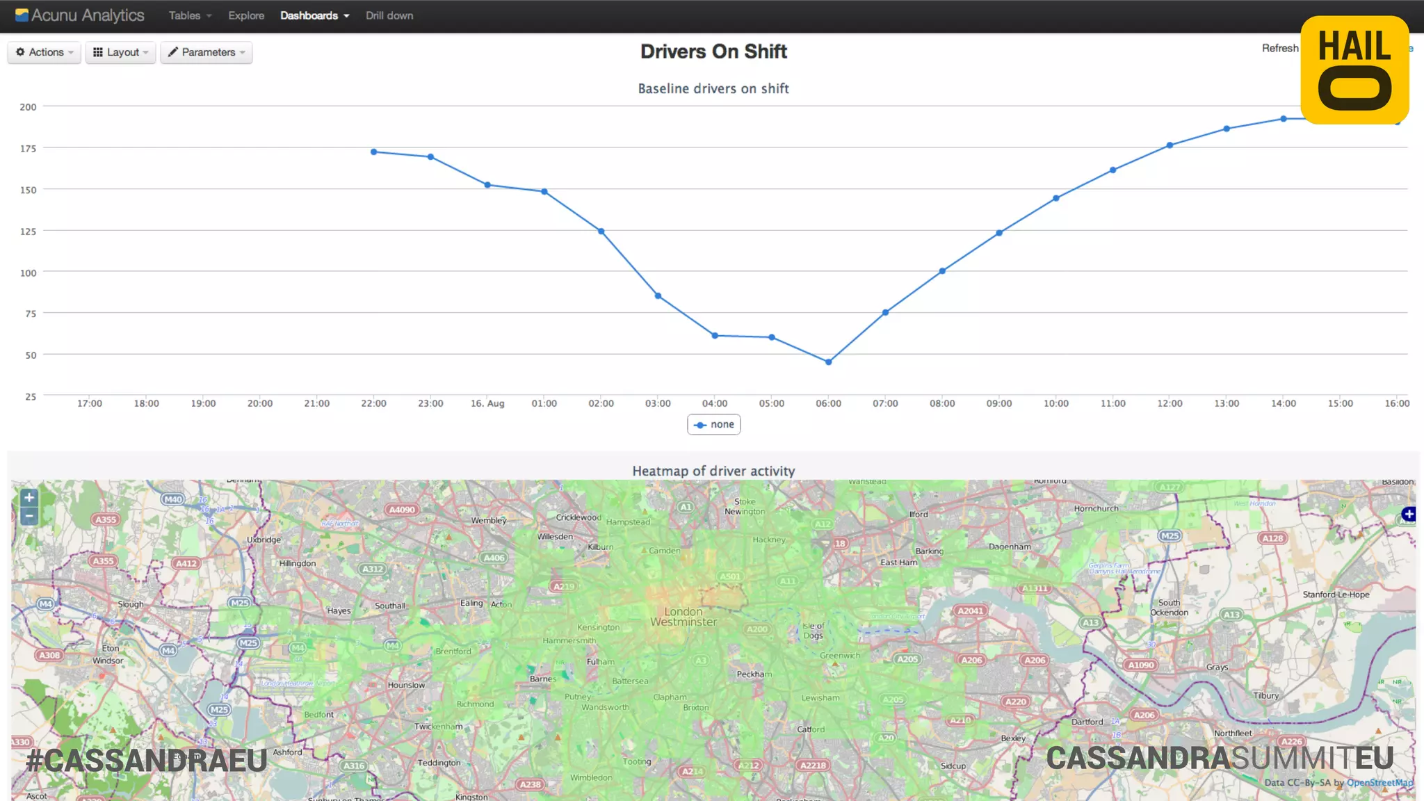
Task: Open the Dashboards dropdown
Action: (x=314, y=15)
